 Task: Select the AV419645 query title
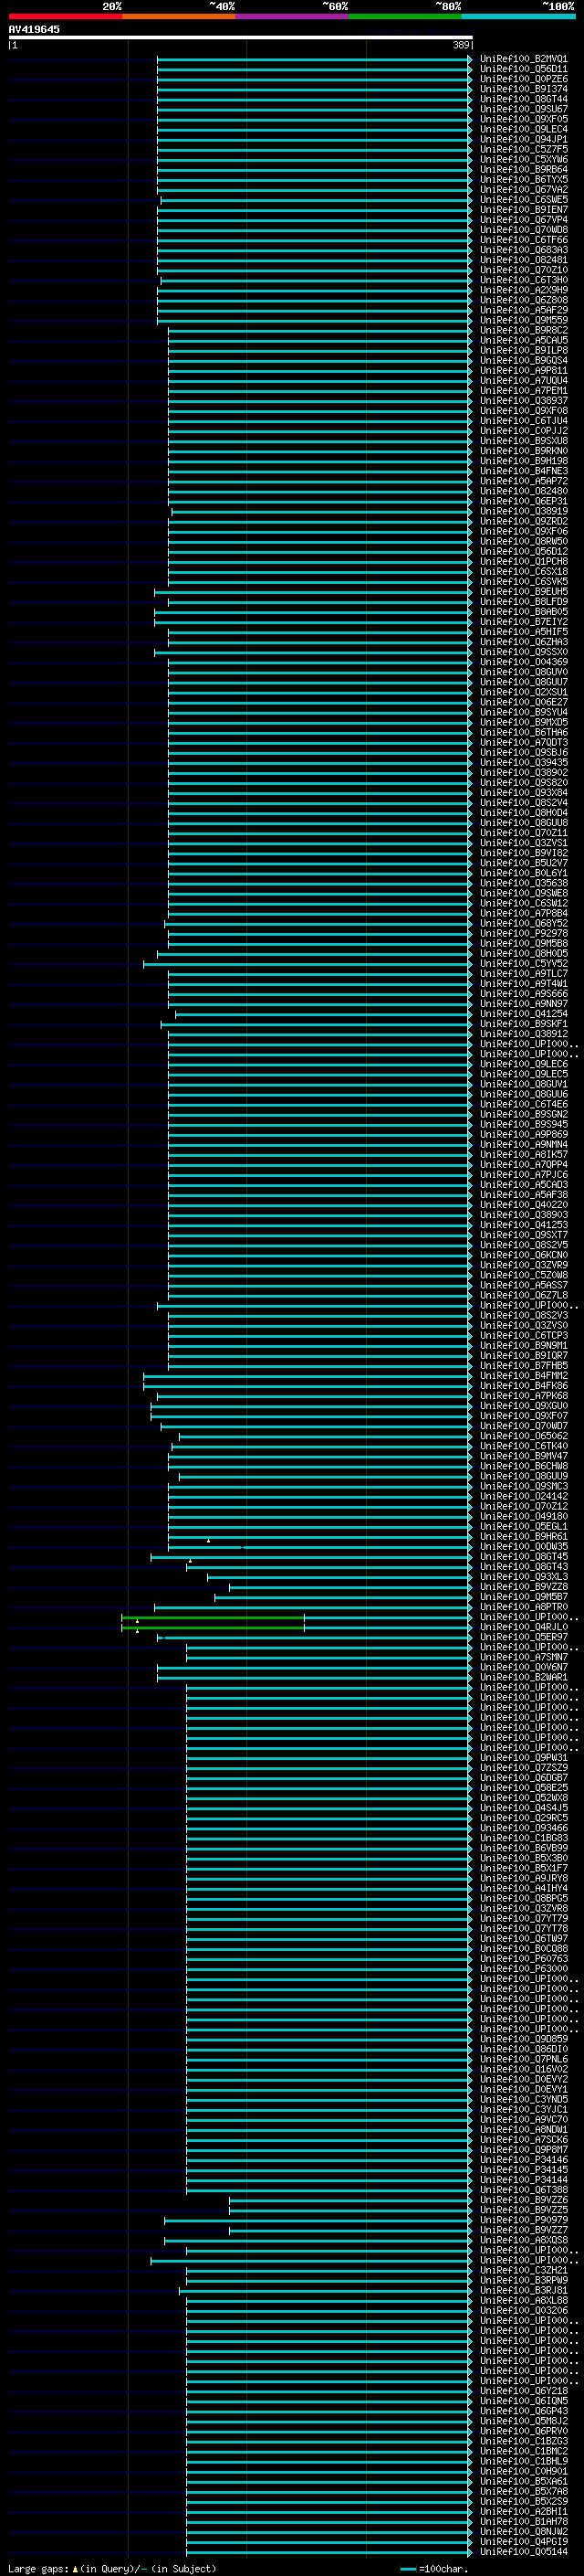tap(34, 29)
